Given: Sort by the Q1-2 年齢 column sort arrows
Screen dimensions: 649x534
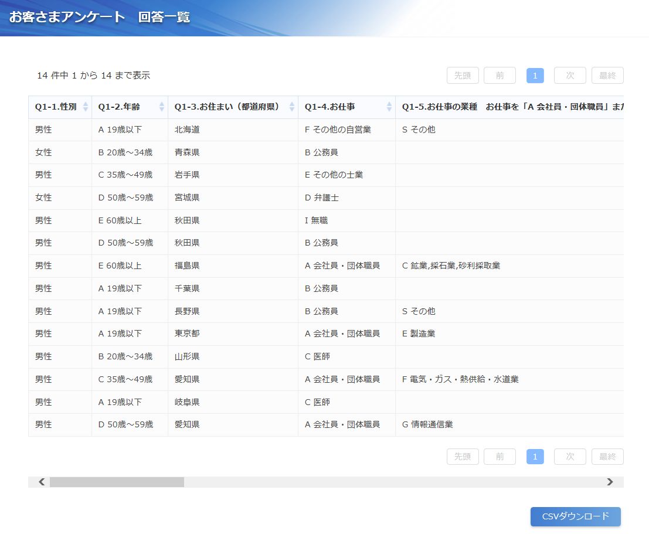Looking at the screenshot, I should pos(162,107).
